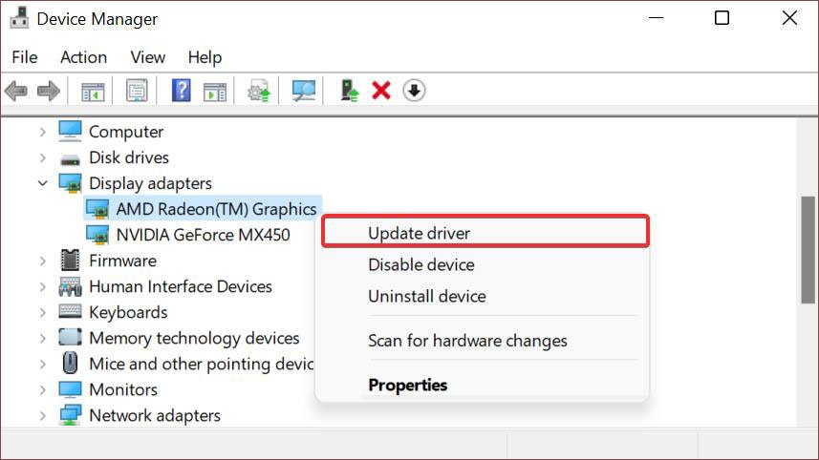
Task: Click the blue Help question mark icon
Action: [x=181, y=91]
